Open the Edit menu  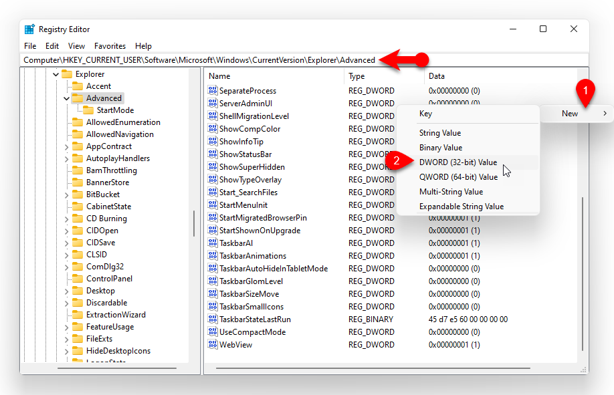click(52, 46)
